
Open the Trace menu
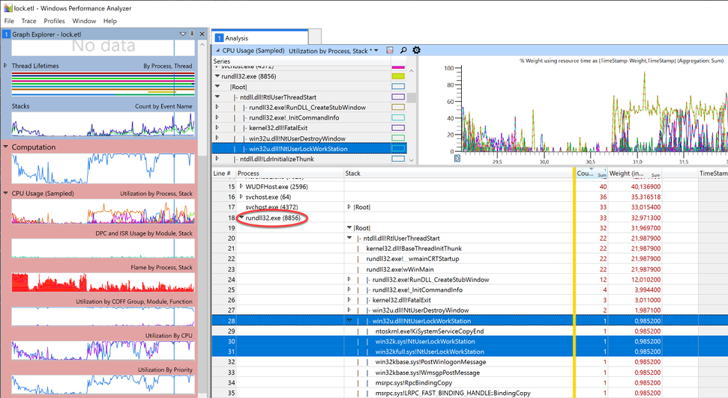click(28, 21)
